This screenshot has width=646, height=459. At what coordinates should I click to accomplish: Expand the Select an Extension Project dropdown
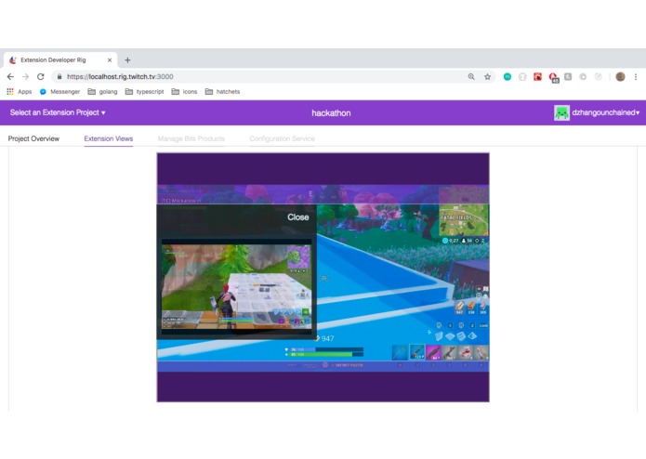click(x=58, y=112)
